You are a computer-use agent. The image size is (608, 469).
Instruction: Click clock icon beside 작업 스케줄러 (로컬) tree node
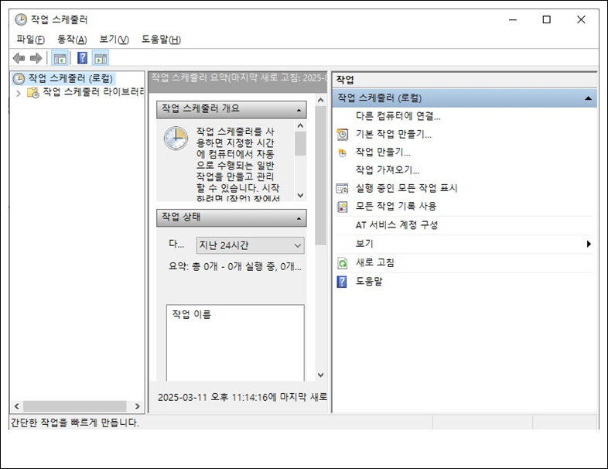click(19, 79)
